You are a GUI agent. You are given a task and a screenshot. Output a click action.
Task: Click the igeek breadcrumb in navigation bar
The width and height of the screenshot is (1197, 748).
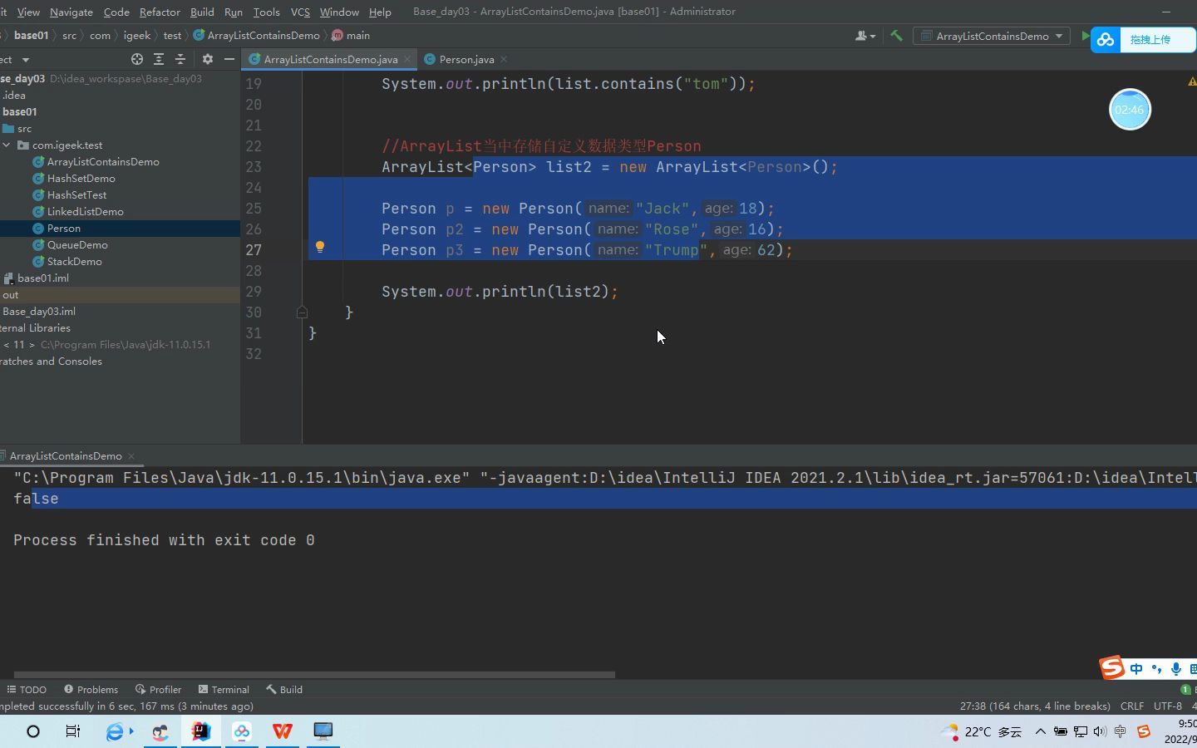point(137,36)
